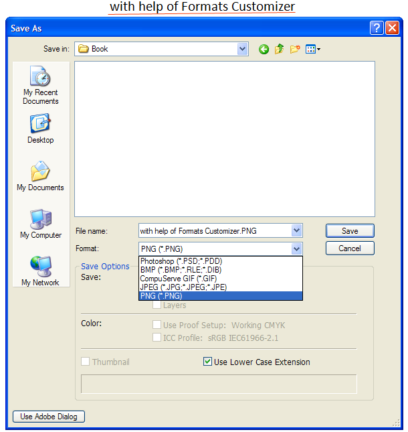Image resolution: width=408 pixels, height=432 pixels.
Task: Click the title bar Help button
Action: (x=377, y=27)
